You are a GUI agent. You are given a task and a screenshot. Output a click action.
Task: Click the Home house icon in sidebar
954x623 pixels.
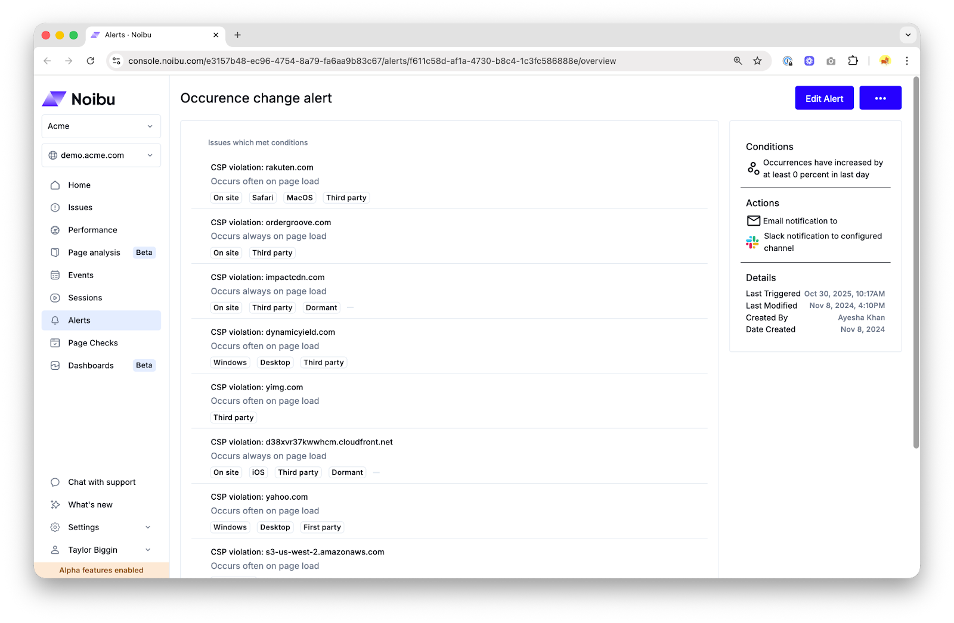(x=55, y=185)
